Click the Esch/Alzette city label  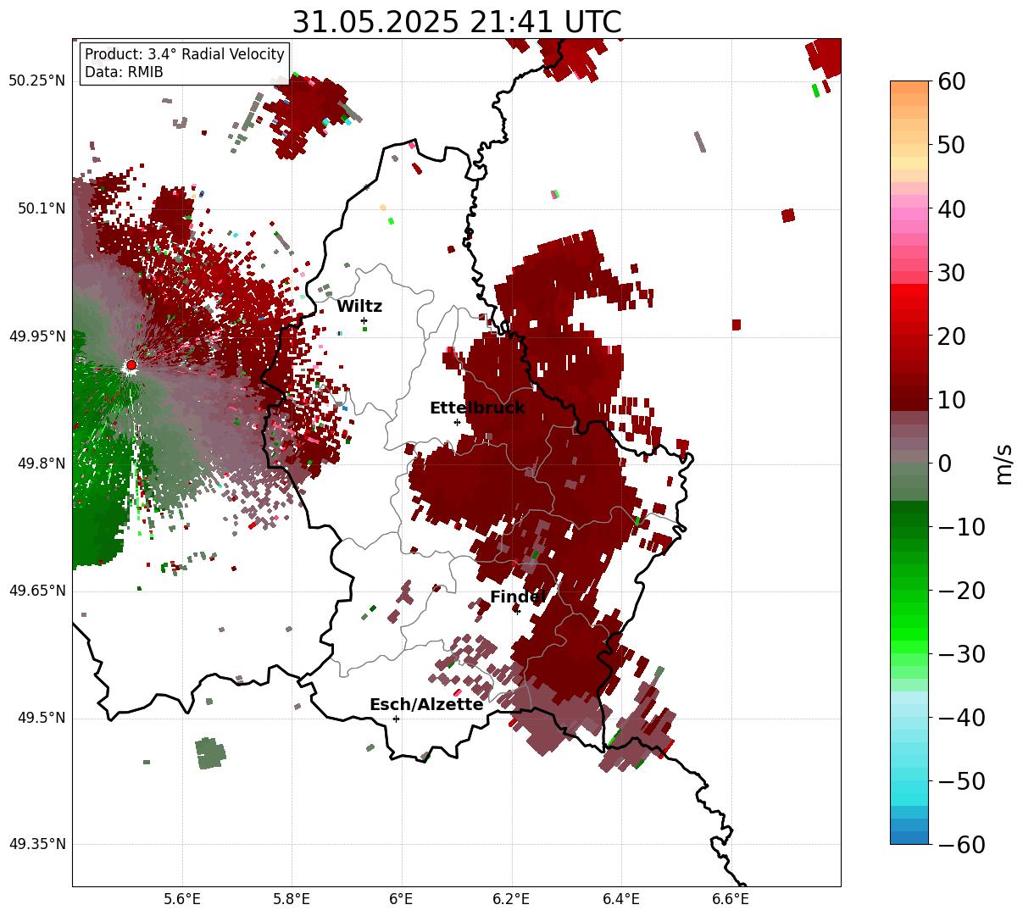[426, 705]
